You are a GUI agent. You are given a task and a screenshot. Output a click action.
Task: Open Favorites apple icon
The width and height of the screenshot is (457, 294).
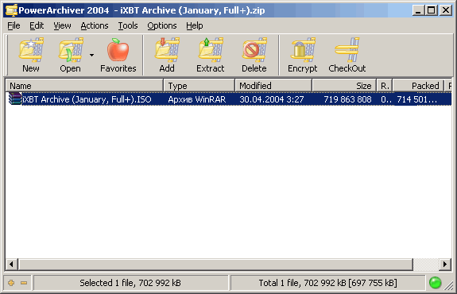tap(118, 55)
